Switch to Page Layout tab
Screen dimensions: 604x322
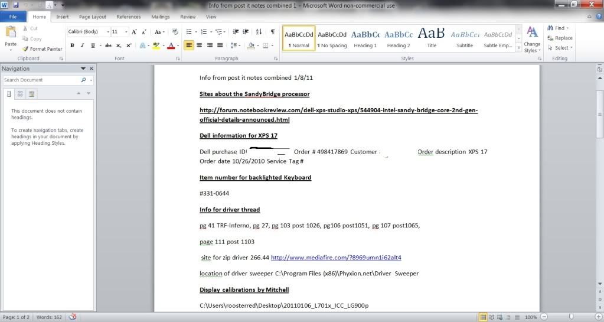pyautogui.click(x=93, y=17)
